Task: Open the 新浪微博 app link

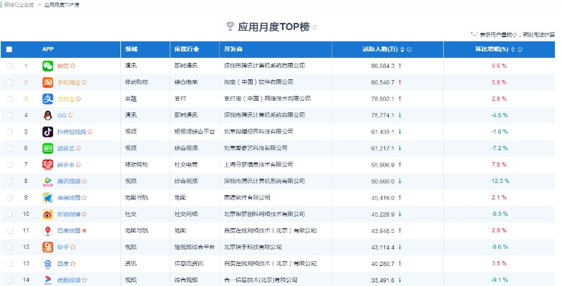Action: point(69,214)
